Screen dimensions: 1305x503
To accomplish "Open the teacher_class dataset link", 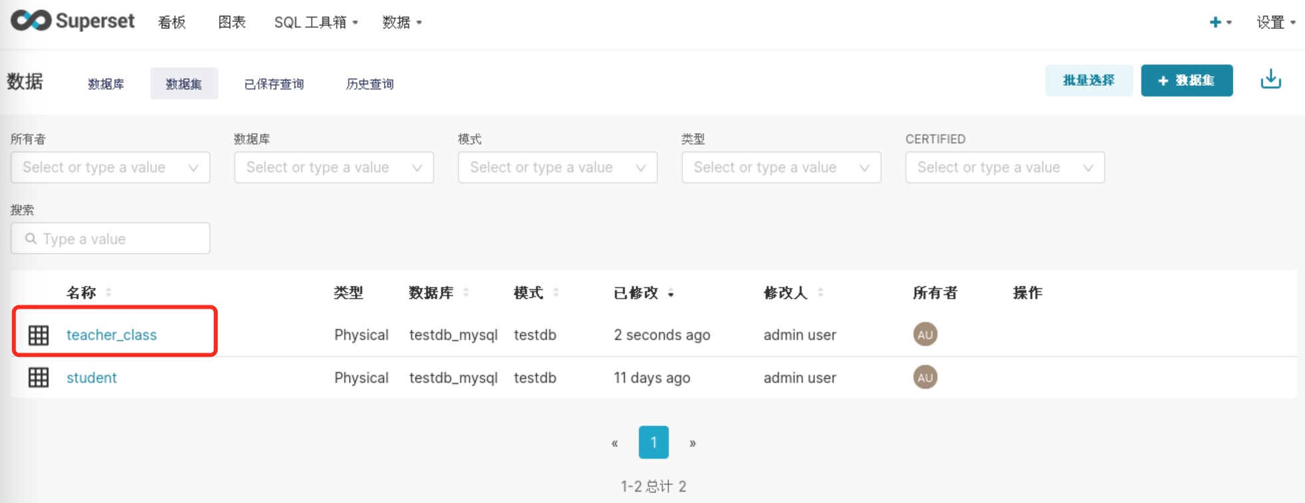I will coord(112,335).
